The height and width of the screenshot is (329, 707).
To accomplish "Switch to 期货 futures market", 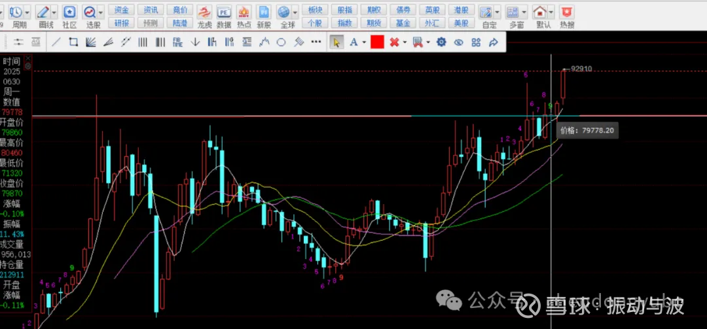I will (x=374, y=23).
